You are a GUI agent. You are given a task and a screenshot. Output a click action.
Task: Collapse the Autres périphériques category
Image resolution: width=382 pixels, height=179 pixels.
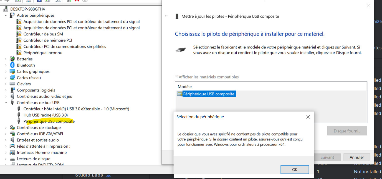(x=6, y=16)
